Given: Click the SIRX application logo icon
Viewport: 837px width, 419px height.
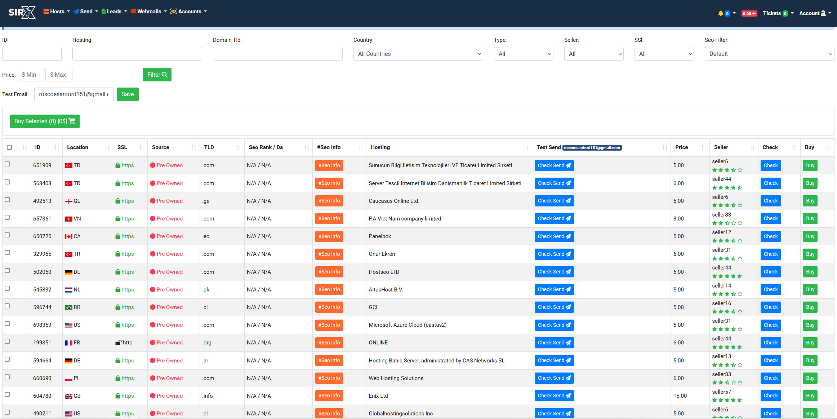Looking at the screenshot, I should pyautogui.click(x=21, y=12).
